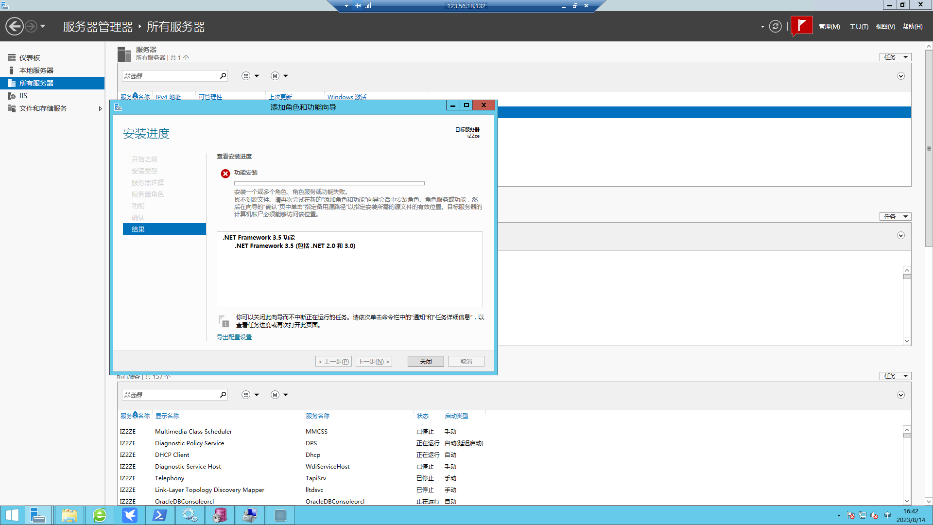The image size is (933, 525).
Task: Open the navigation history dropdown arrow
Action: [x=43, y=26]
